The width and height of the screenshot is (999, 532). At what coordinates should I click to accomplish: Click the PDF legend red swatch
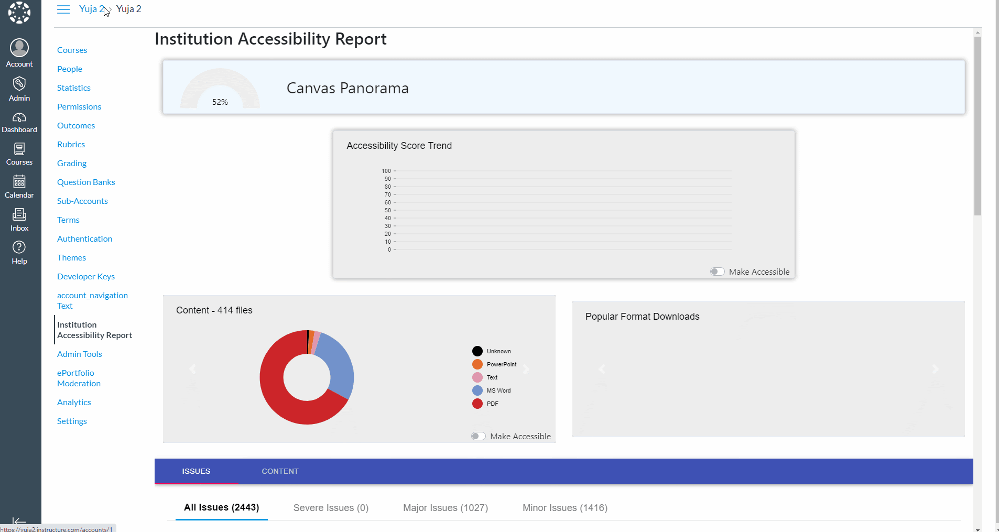[477, 404]
